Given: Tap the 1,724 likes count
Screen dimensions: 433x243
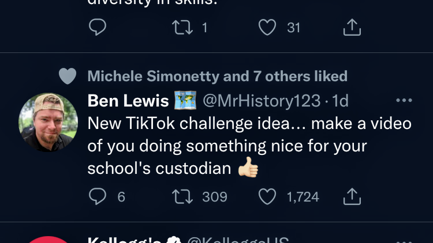Looking at the screenshot, I should [303, 197].
